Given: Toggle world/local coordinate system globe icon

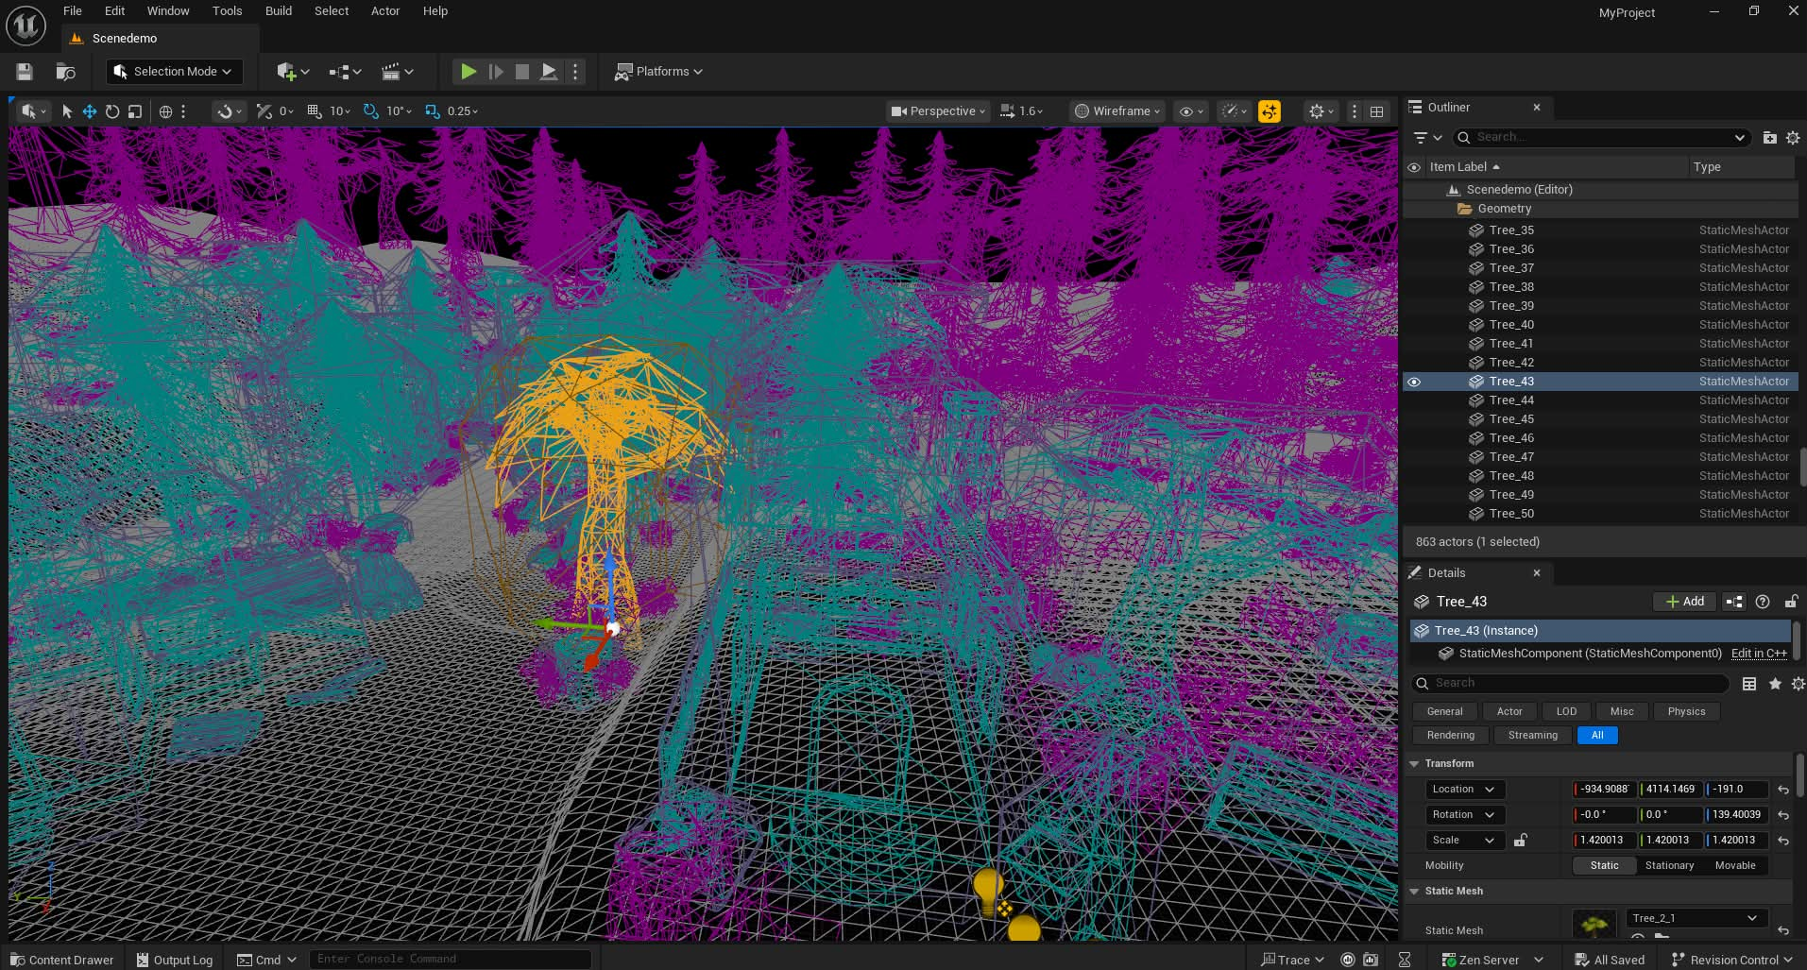Looking at the screenshot, I should (x=165, y=111).
